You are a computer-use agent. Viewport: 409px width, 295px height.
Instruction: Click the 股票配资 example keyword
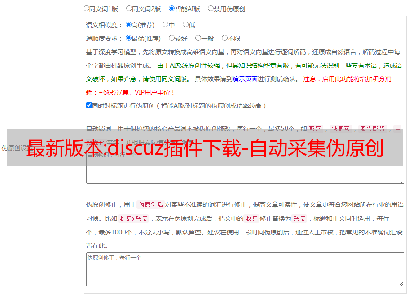point(373,129)
